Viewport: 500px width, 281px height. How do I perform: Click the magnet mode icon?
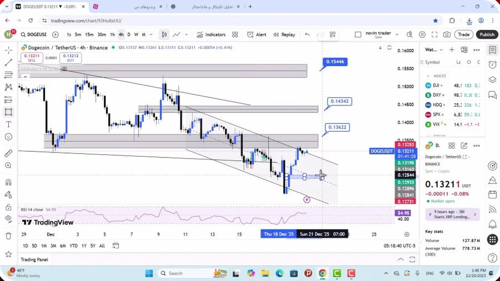tap(8, 182)
